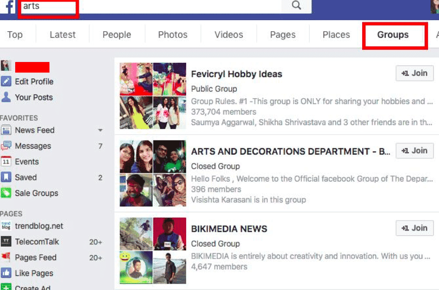Viewport: 439px width, 290px height.
Task: Click the search magnifier icon
Action: tap(296, 5)
